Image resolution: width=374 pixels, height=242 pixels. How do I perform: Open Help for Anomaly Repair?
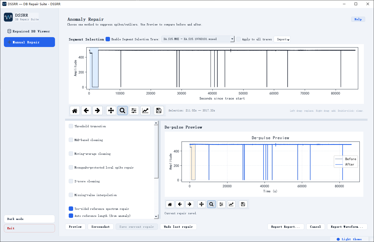pos(358,19)
